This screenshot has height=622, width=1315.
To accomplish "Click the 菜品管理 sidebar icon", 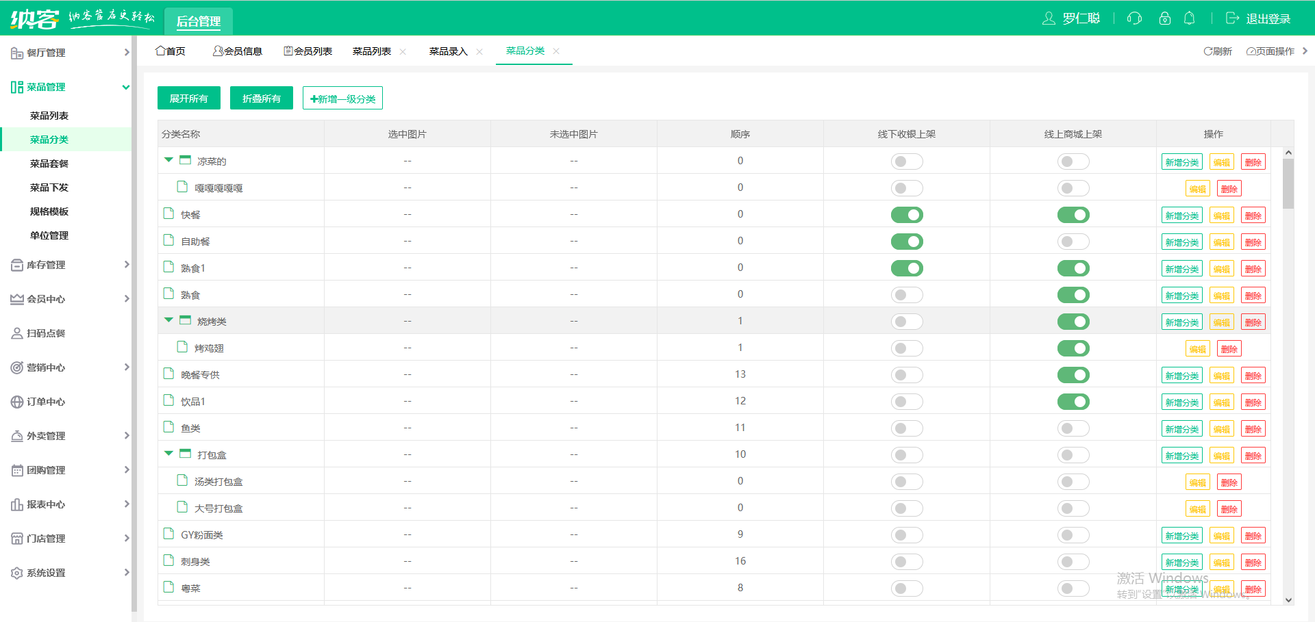I will 17,87.
